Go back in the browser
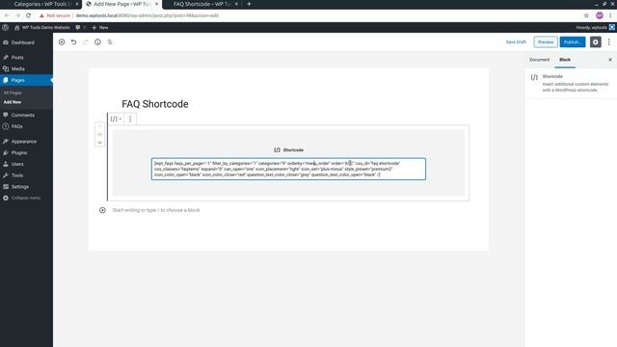 click(7, 15)
